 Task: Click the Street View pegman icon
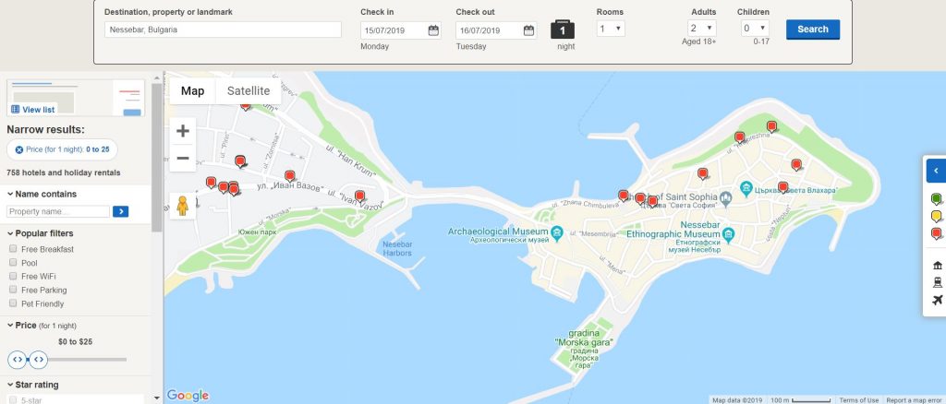click(x=182, y=205)
